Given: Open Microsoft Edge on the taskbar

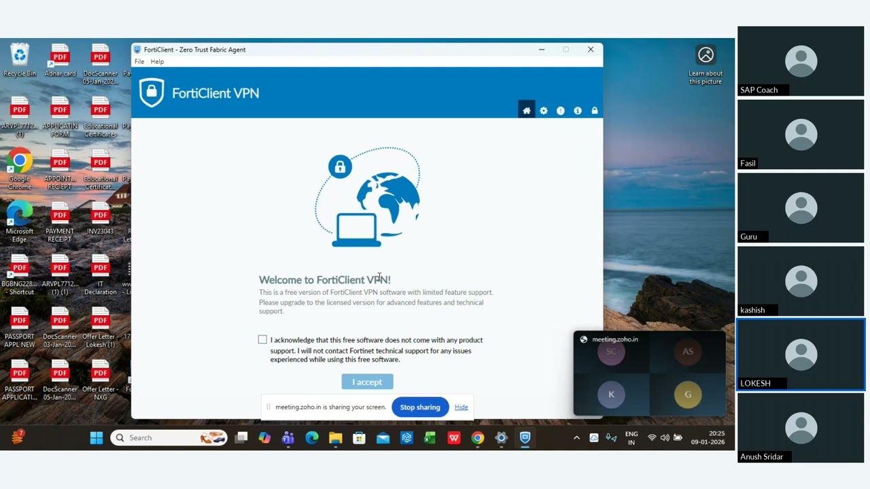Looking at the screenshot, I should coord(312,438).
